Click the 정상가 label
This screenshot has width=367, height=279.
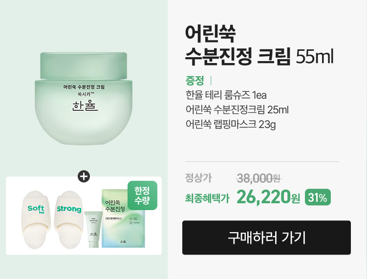tap(198, 178)
